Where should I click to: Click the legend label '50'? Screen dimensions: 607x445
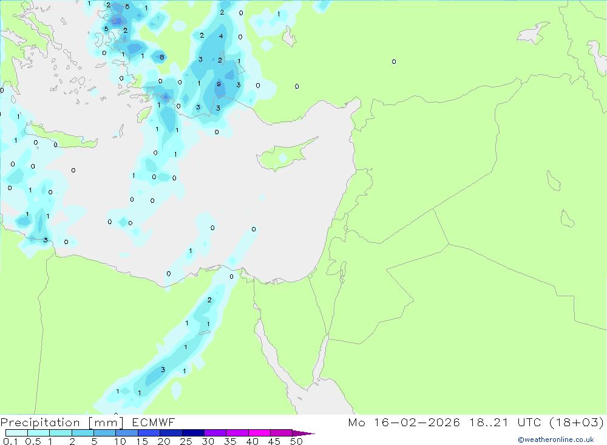[296, 441]
